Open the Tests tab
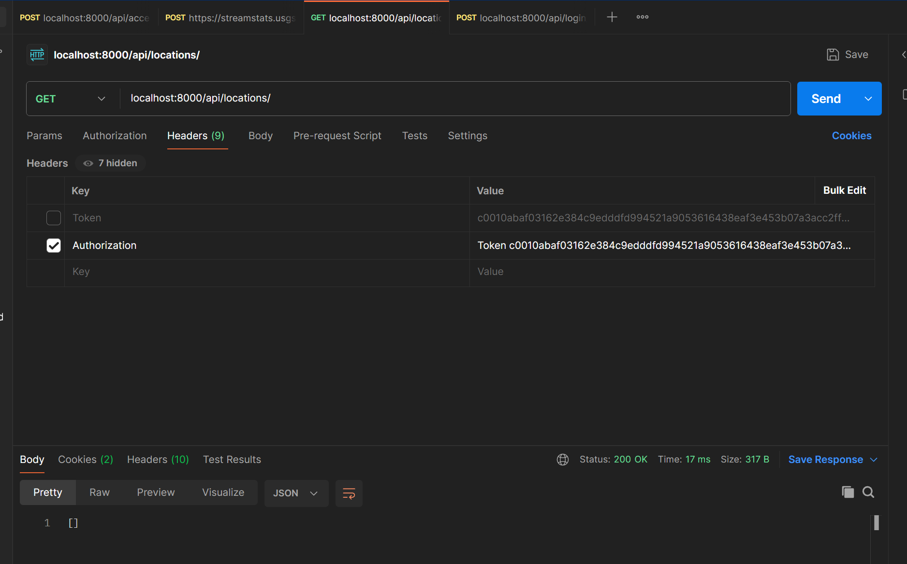This screenshot has width=907, height=564. (x=415, y=136)
